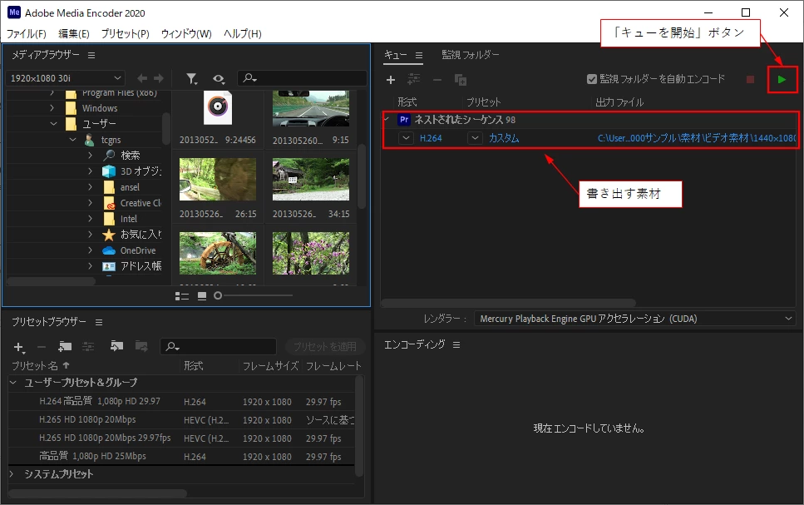Viewport: 804px width, 505px height.
Task: Open the キュー panel menu icon
Action: 419,56
